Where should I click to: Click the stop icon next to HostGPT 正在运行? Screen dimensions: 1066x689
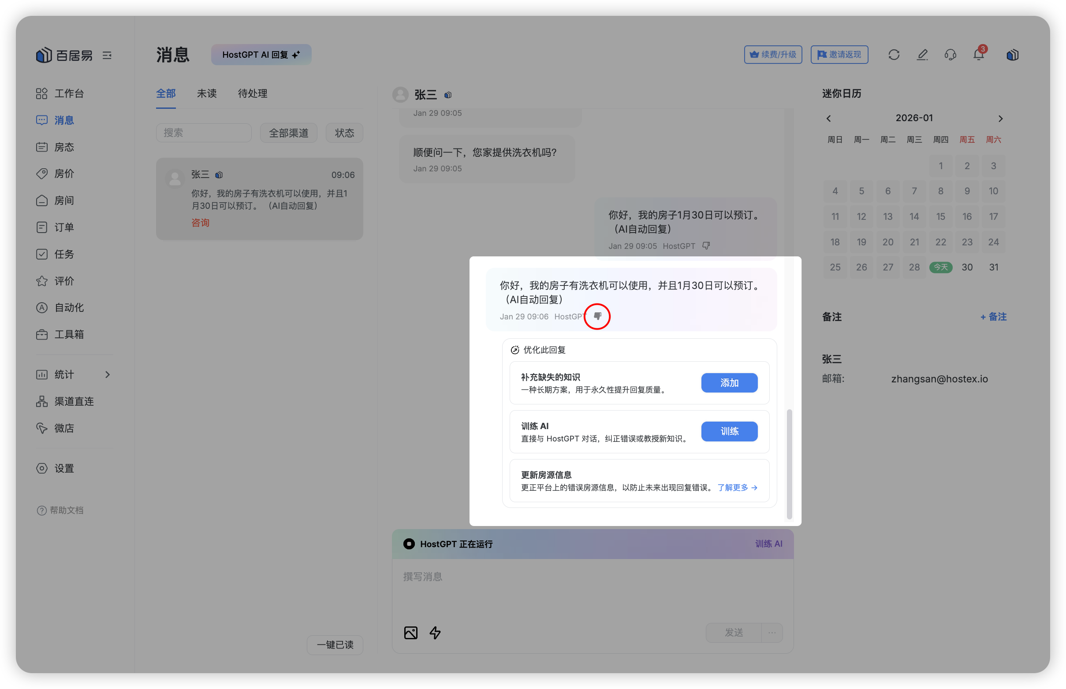point(409,544)
